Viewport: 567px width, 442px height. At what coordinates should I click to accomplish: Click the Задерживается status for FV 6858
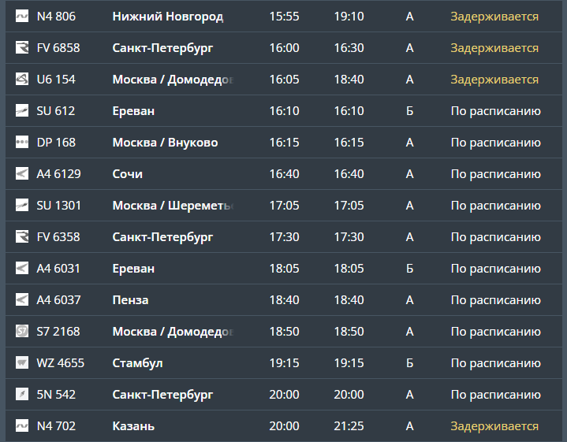[494, 48]
